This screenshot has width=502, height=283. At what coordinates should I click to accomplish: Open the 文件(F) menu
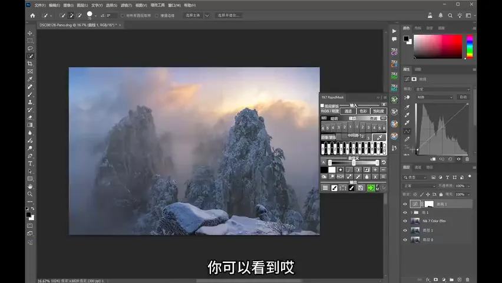39,5
